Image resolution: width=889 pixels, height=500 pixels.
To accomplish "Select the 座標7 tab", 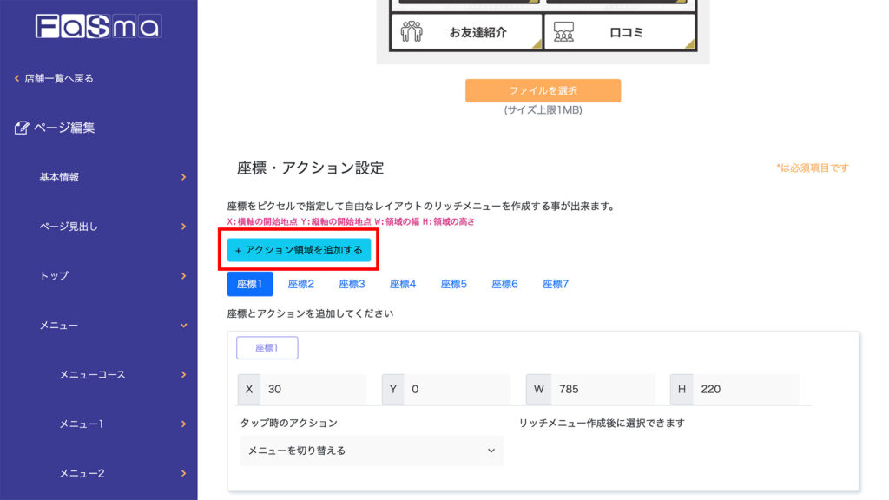I will [556, 284].
